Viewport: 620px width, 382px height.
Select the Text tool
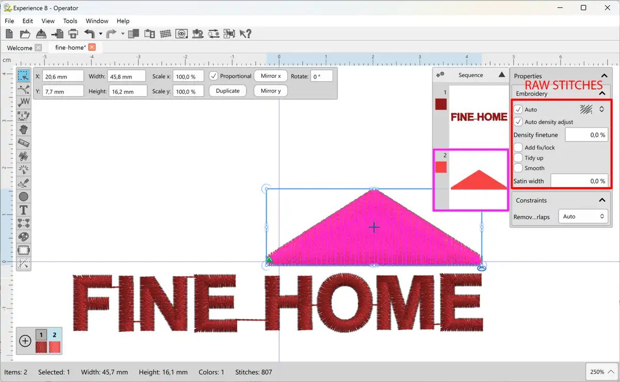pyautogui.click(x=23, y=210)
